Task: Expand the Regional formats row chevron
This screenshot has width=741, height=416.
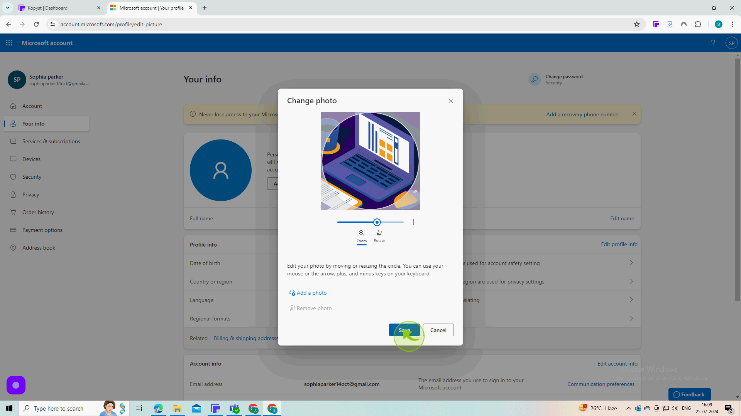Action: pos(631,318)
